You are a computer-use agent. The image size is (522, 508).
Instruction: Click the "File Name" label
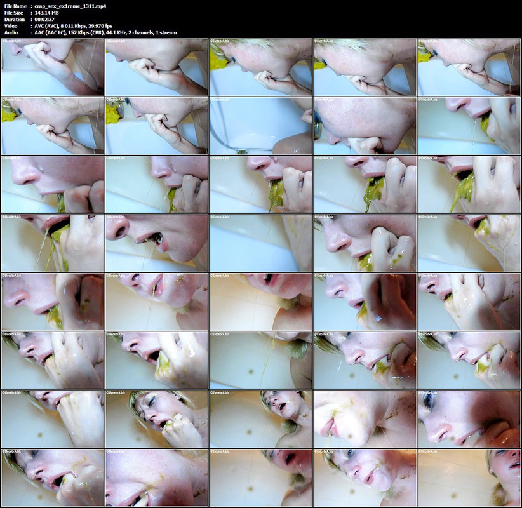(15, 6)
